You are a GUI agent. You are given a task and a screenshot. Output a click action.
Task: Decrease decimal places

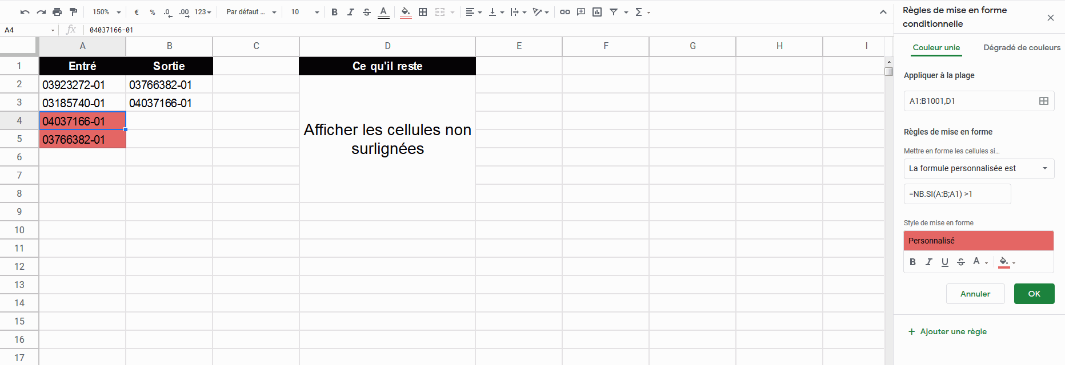coord(167,12)
